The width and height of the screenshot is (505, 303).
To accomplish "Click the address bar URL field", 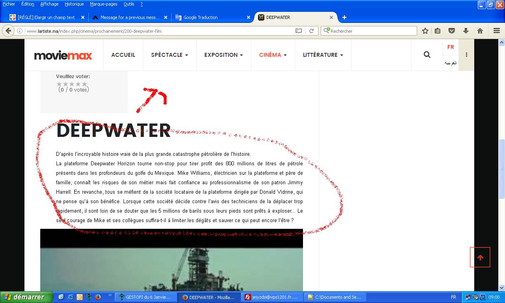I will [x=160, y=31].
